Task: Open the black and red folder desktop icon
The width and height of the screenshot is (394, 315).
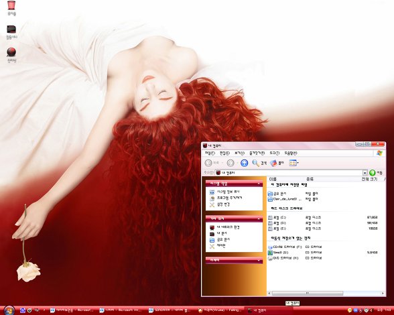Action: pos(11,31)
